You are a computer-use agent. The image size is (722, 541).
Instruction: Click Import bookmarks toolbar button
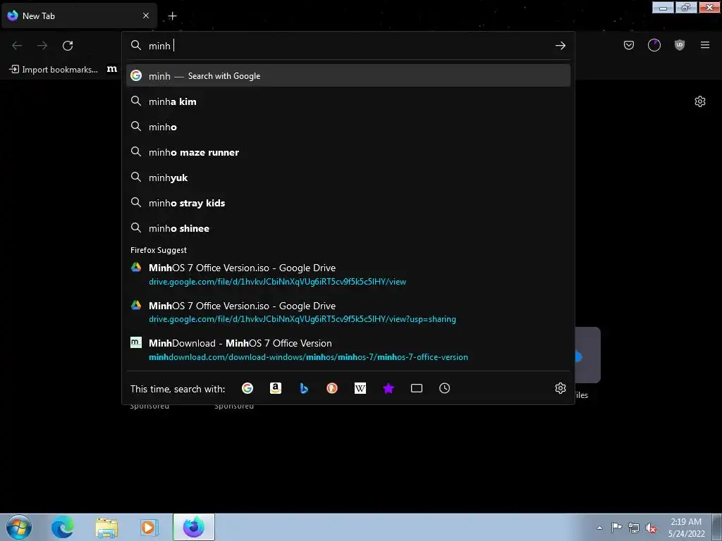(x=54, y=70)
